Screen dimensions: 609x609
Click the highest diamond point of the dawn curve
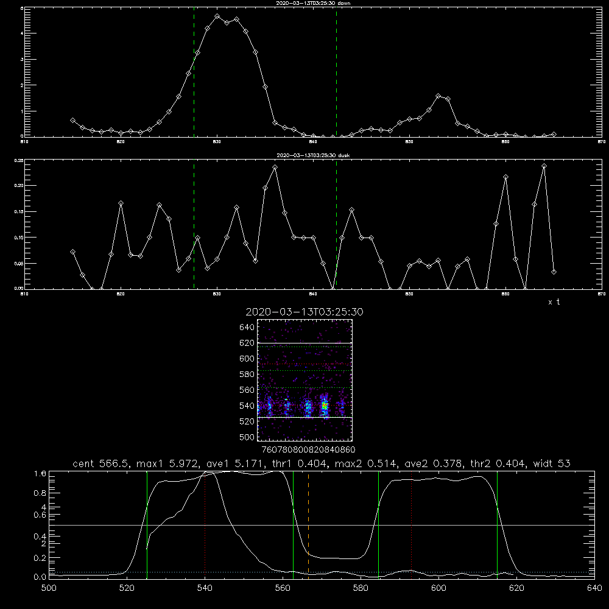click(x=217, y=16)
